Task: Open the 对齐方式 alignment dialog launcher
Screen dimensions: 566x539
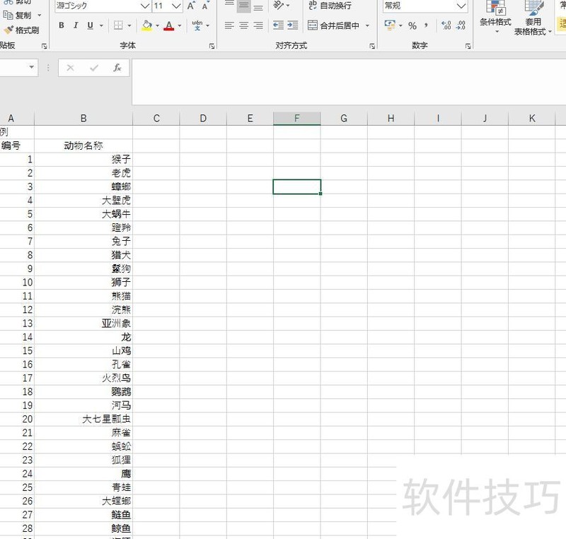Action: coord(371,45)
